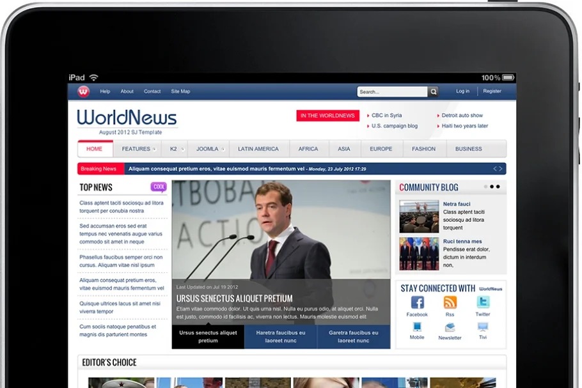
Task: Focus the Search text field
Action: coord(391,92)
